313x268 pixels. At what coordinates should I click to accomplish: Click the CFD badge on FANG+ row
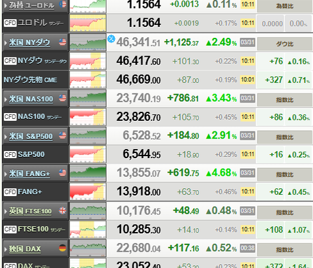[x=10, y=192]
